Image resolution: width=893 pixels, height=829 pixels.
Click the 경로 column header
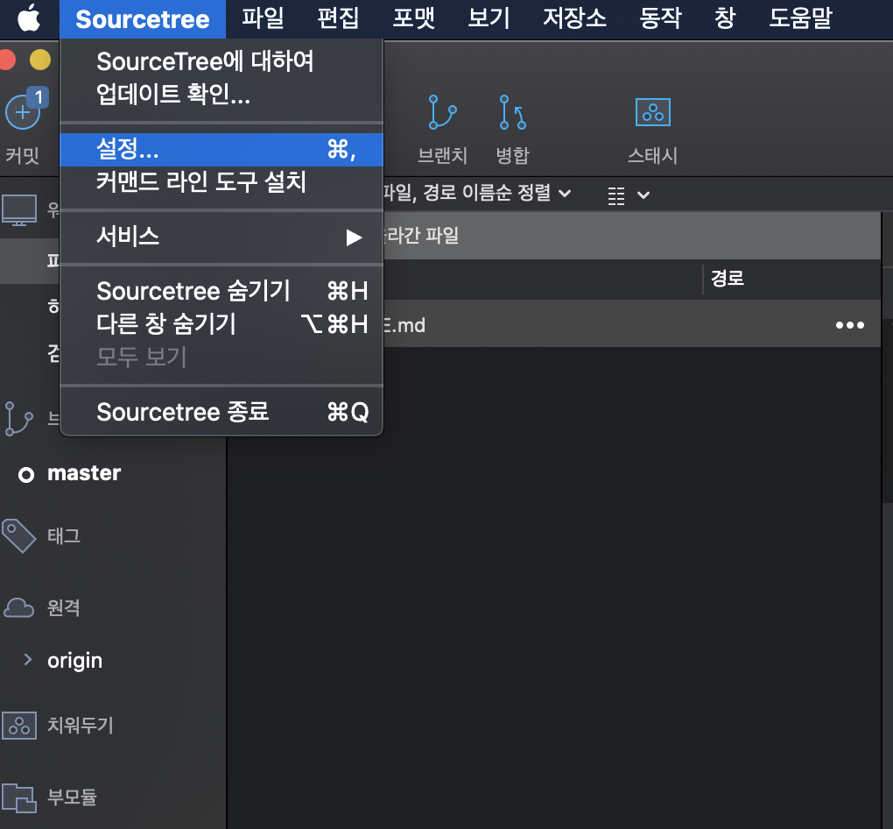[x=728, y=279]
